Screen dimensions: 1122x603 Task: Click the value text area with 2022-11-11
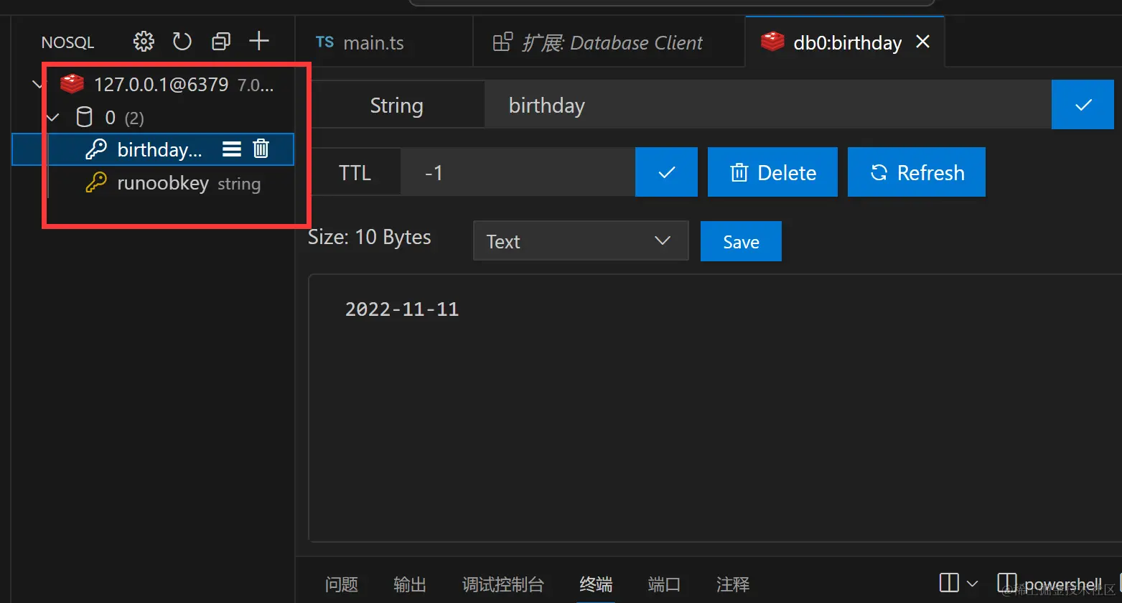click(715, 407)
